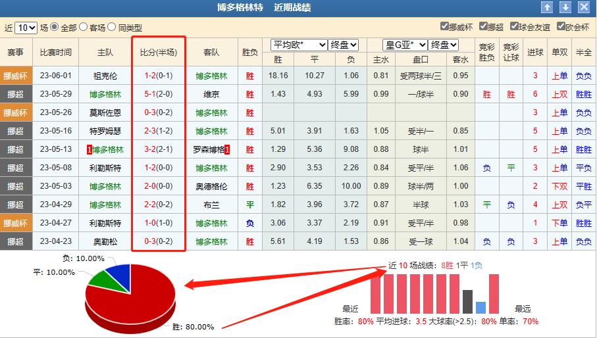
Task: Click the 比分(半场) column header
Action: point(159,52)
